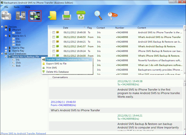The image size is (186, 135).
Task: Click the phone-to-phone transfer toolbar icon
Action: click(x=21, y=16)
